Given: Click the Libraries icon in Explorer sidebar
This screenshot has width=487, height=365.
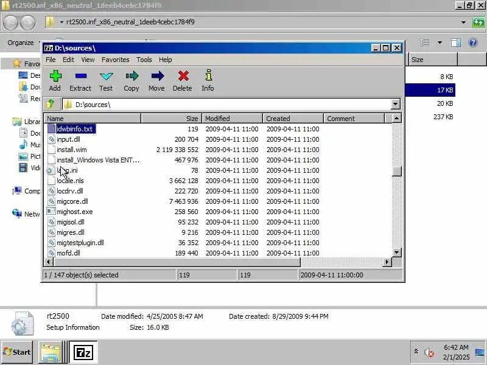Looking at the screenshot, I should (x=17, y=122).
